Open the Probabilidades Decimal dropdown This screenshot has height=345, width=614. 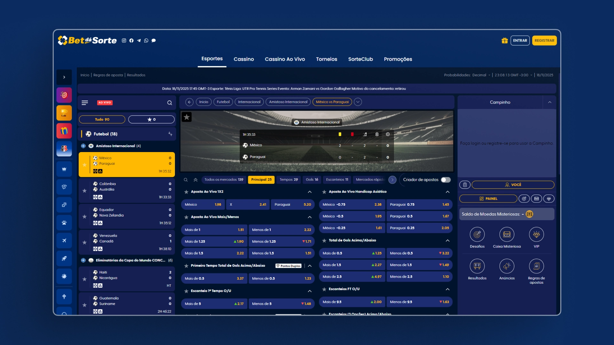481,75
